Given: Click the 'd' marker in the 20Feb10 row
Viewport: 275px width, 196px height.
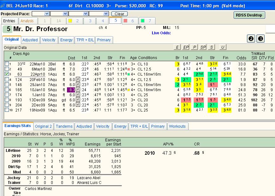Looking at the screenshot, I should (78, 79).
